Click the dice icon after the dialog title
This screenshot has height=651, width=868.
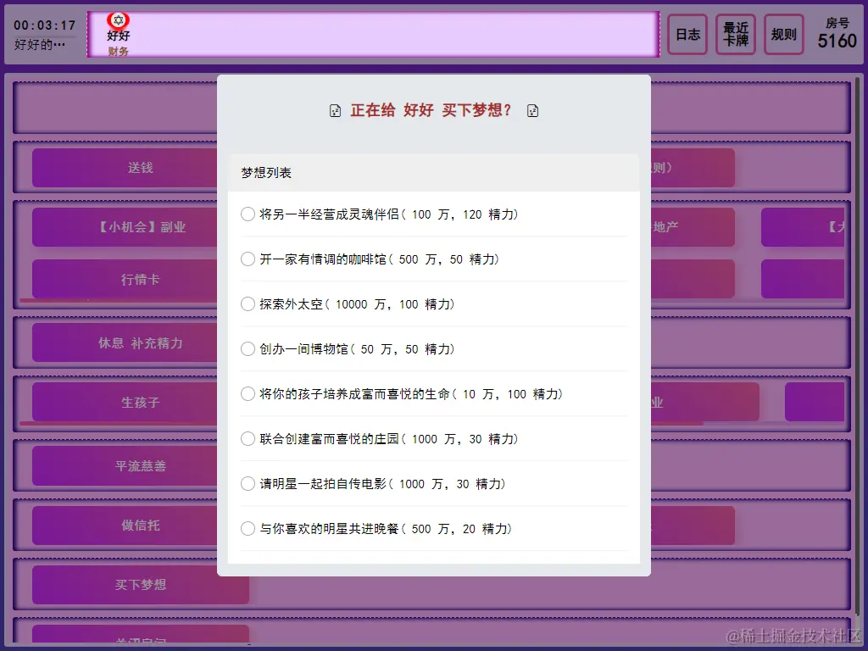point(532,111)
